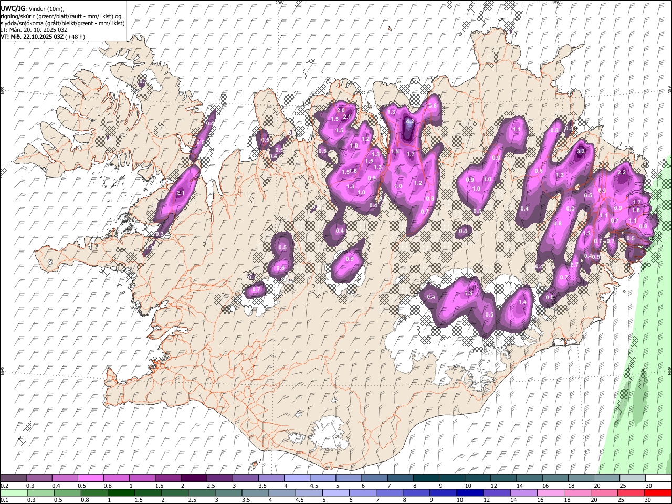
Task: Pick the darkest purple swatch between 2 and 2.5
Action: (x=193, y=478)
